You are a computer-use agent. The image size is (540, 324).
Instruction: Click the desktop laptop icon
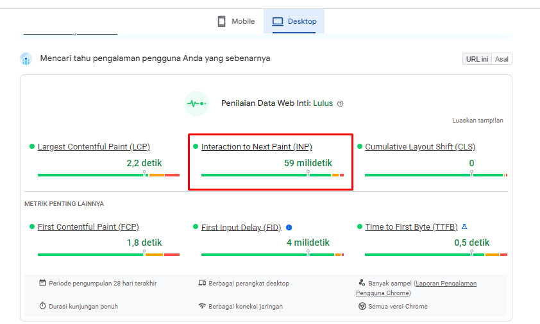pos(278,21)
